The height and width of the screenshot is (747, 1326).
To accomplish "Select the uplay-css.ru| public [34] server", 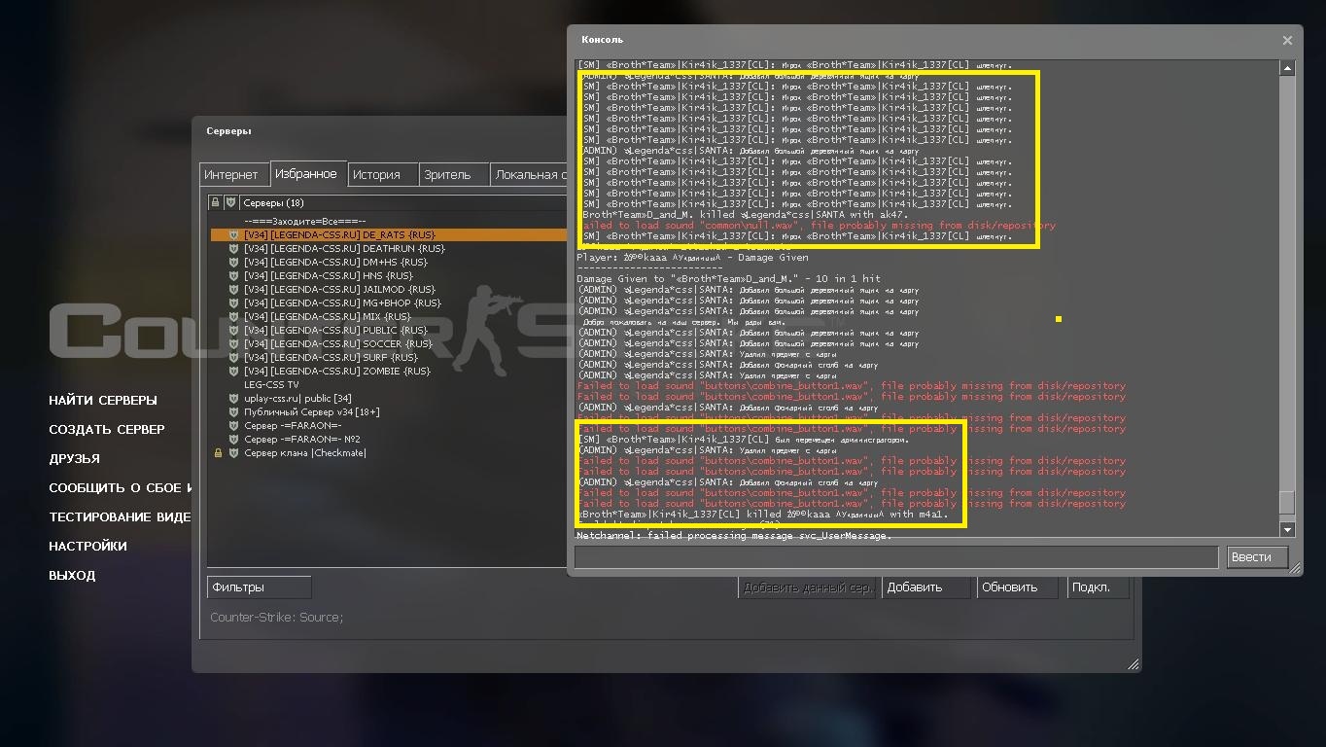I will pos(388,398).
